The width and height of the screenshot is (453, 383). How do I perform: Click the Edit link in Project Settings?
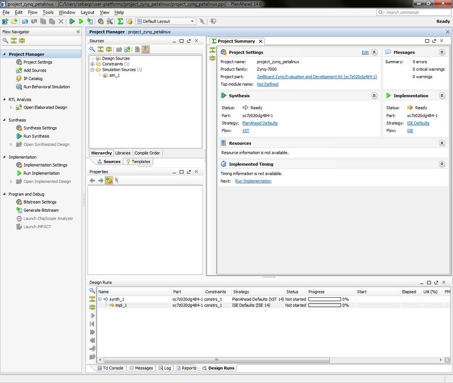[x=365, y=52]
